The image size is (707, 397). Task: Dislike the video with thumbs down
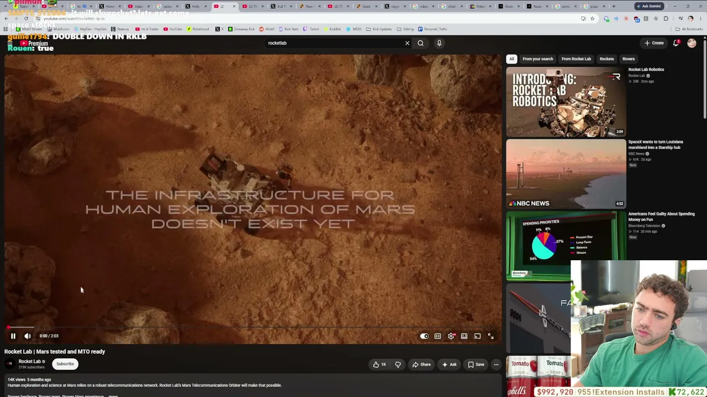coord(398,364)
